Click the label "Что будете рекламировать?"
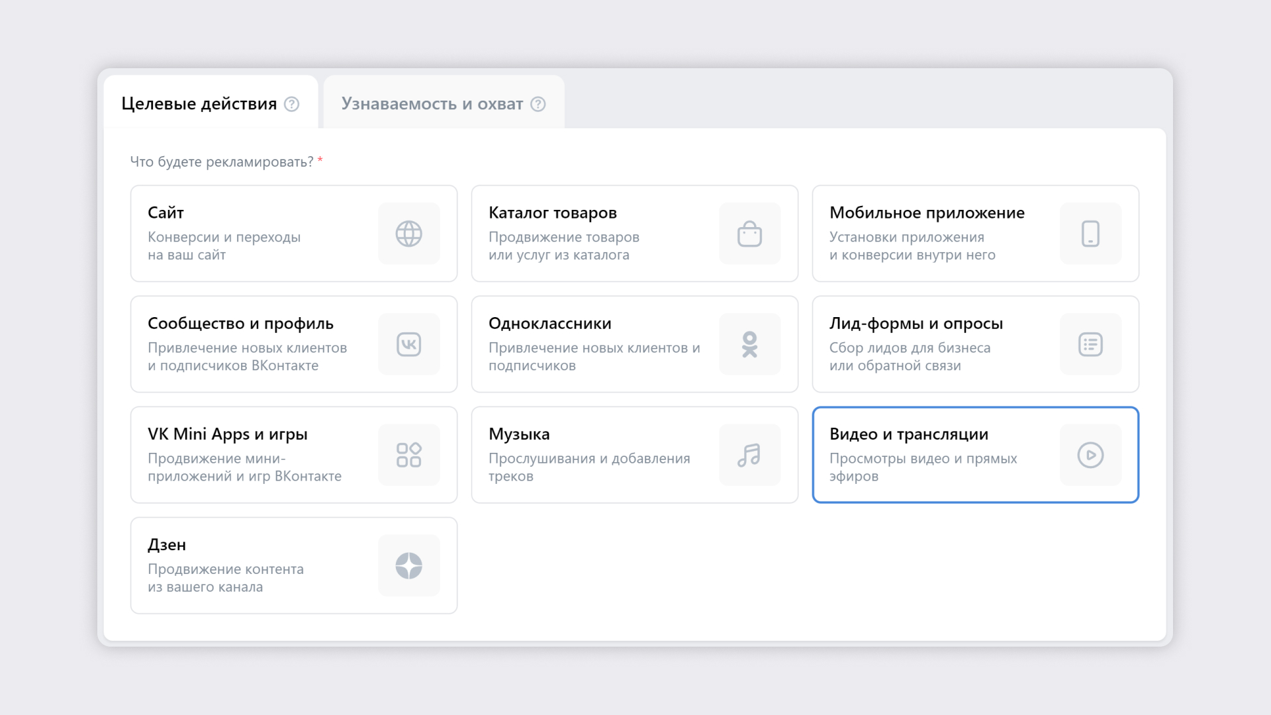Image resolution: width=1271 pixels, height=715 pixels. coord(222,162)
